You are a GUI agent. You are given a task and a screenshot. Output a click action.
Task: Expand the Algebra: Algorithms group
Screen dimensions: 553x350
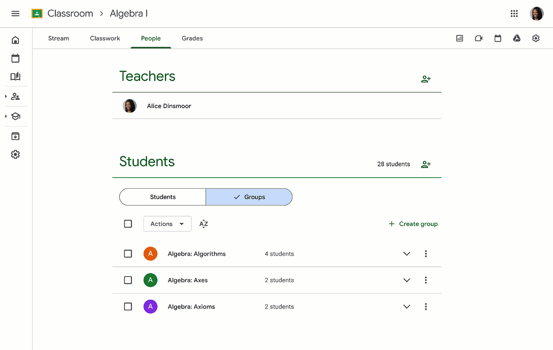tap(407, 254)
